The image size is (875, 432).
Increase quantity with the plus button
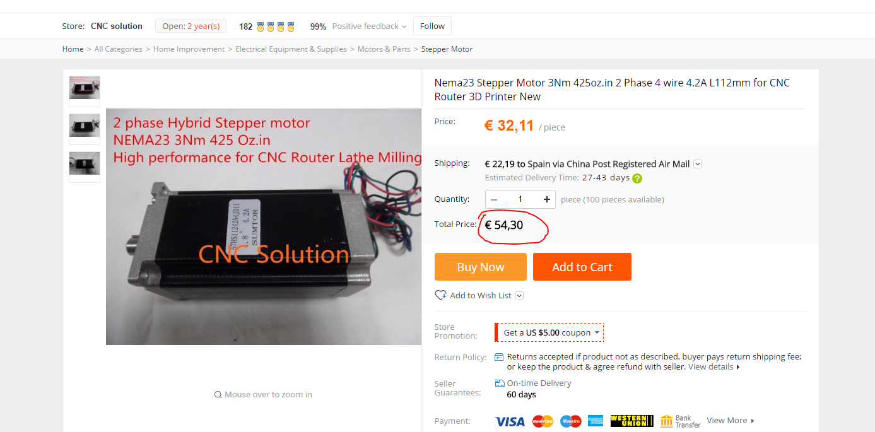click(x=547, y=199)
